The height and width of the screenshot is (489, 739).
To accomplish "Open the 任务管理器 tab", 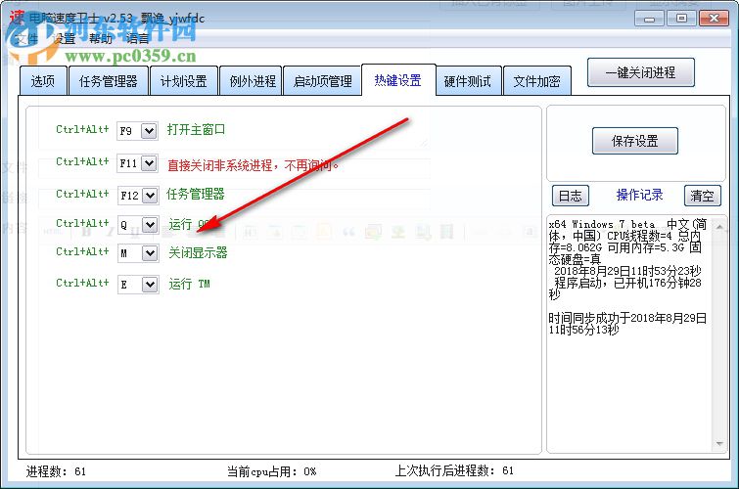I will (109, 81).
